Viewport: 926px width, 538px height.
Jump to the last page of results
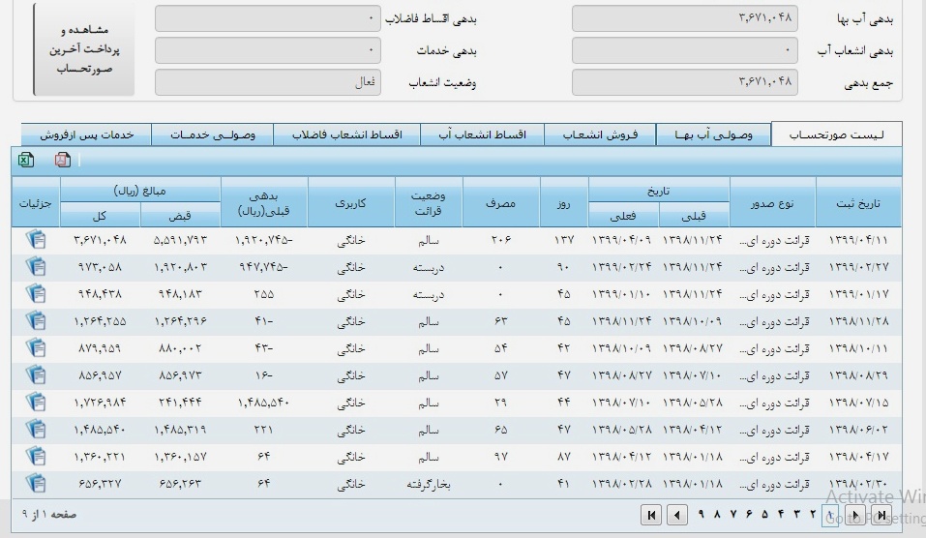tap(651, 515)
